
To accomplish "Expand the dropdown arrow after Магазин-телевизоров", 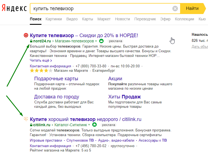I will pos(96,41).
